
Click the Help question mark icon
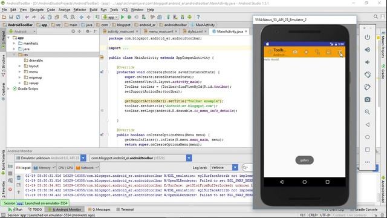click(198, 17)
